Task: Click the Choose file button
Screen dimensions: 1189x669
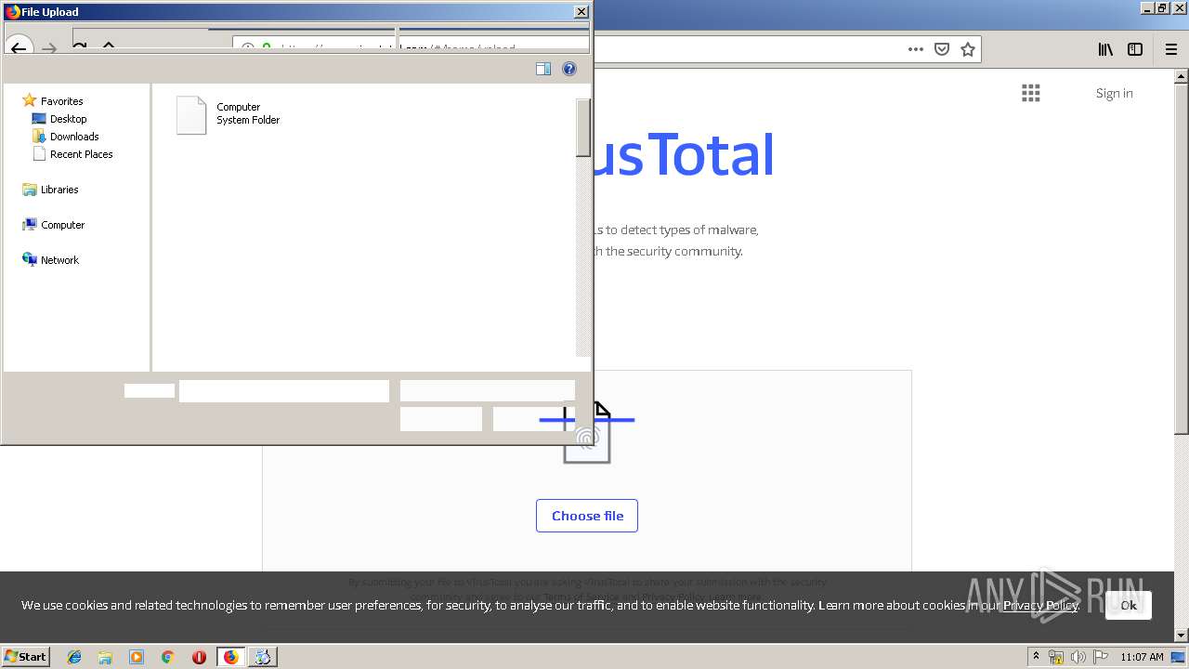Action: tap(587, 516)
